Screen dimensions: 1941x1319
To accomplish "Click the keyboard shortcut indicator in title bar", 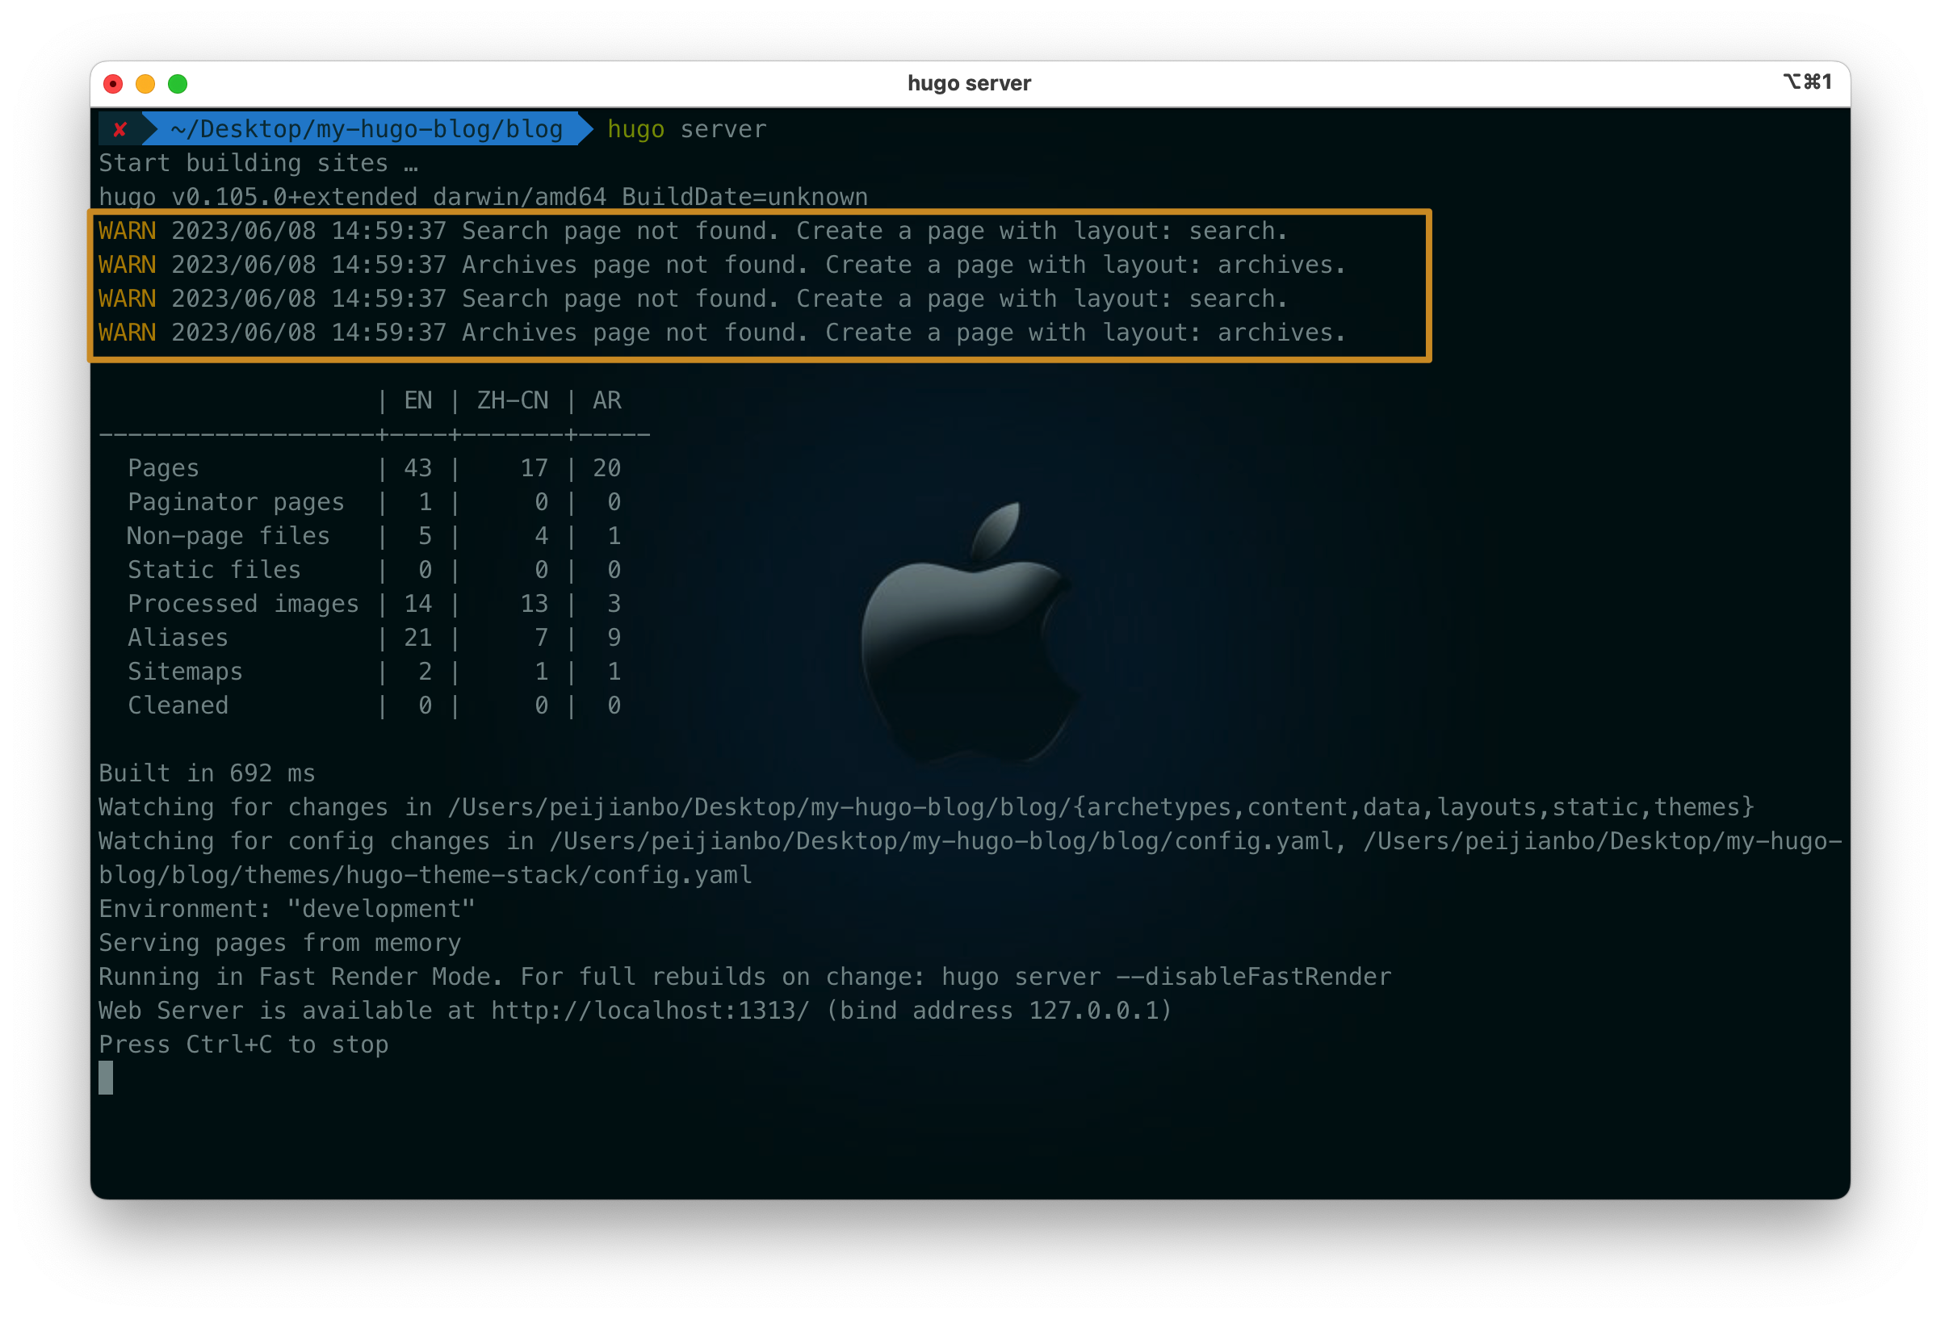I will (1807, 82).
